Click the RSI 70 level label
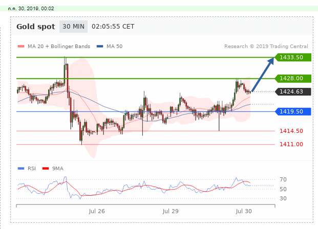 click(x=283, y=179)
